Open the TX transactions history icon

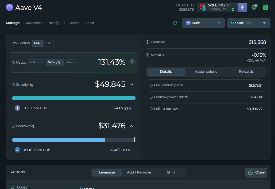pos(254,7)
